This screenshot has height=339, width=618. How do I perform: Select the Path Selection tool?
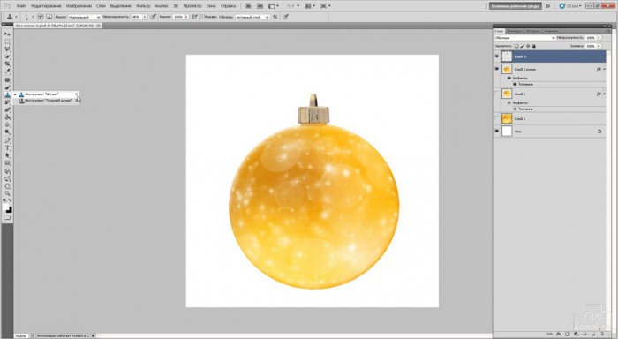7,155
